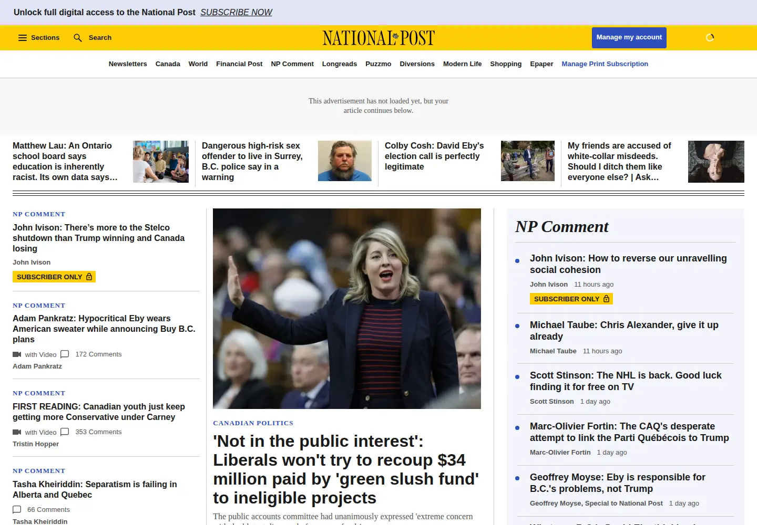Open How to reverse unravelling social cohesion
Image resolution: width=757 pixels, height=525 pixels.
(x=628, y=264)
